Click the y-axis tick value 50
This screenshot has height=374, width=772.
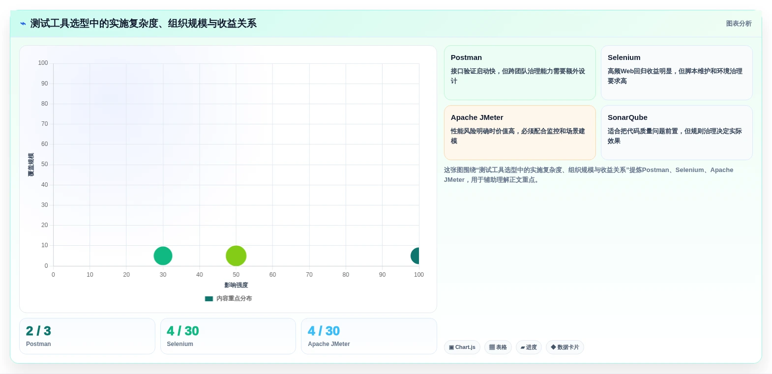45,164
